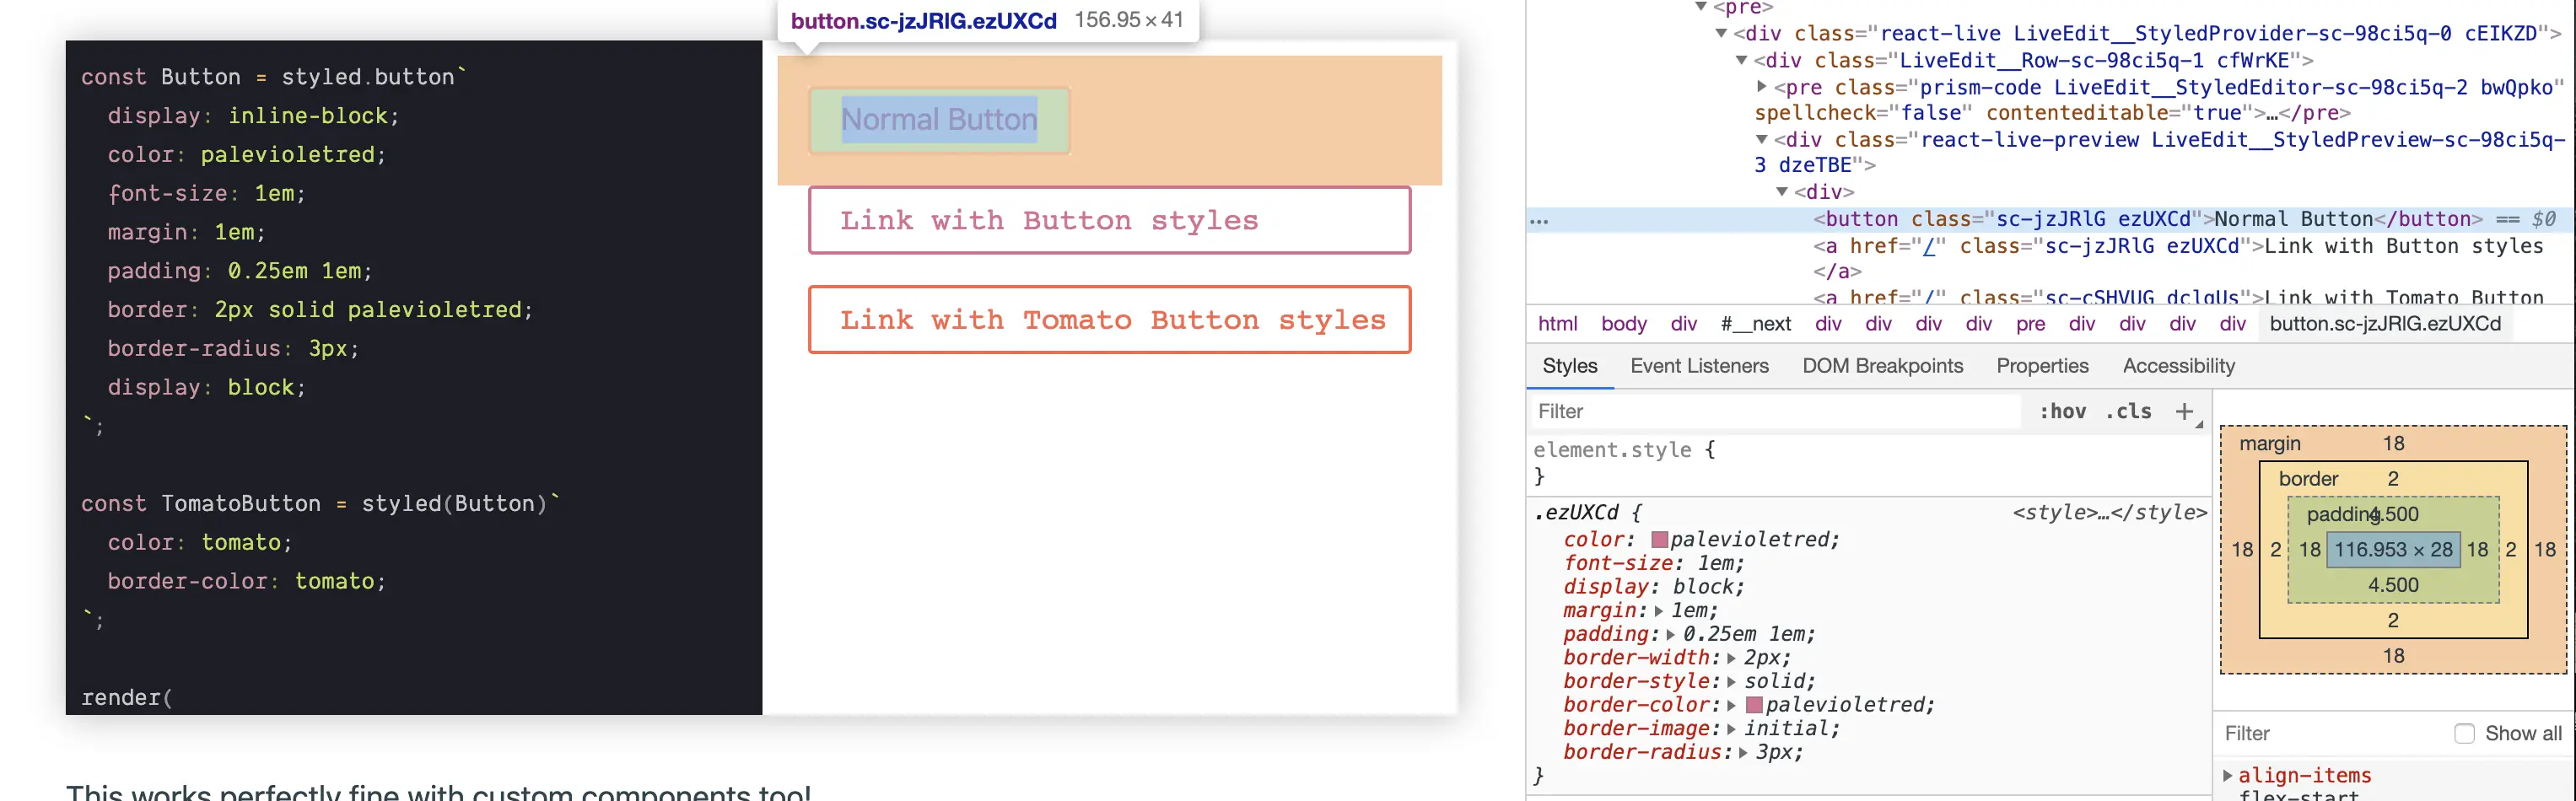Image resolution: width=2576 pixels, height=801 pixels.
Task: Switch to the Styles tab
Action: [1569, 366]
